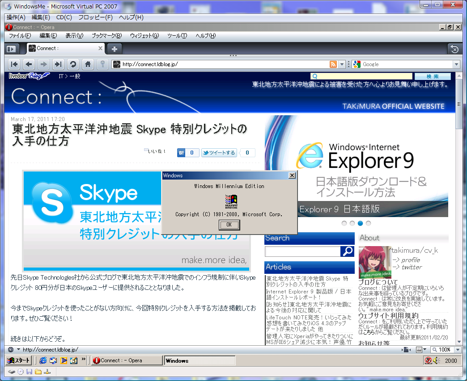Open Google search engine dropdown
The image size is (467, 381).
(x=456, y=64)
